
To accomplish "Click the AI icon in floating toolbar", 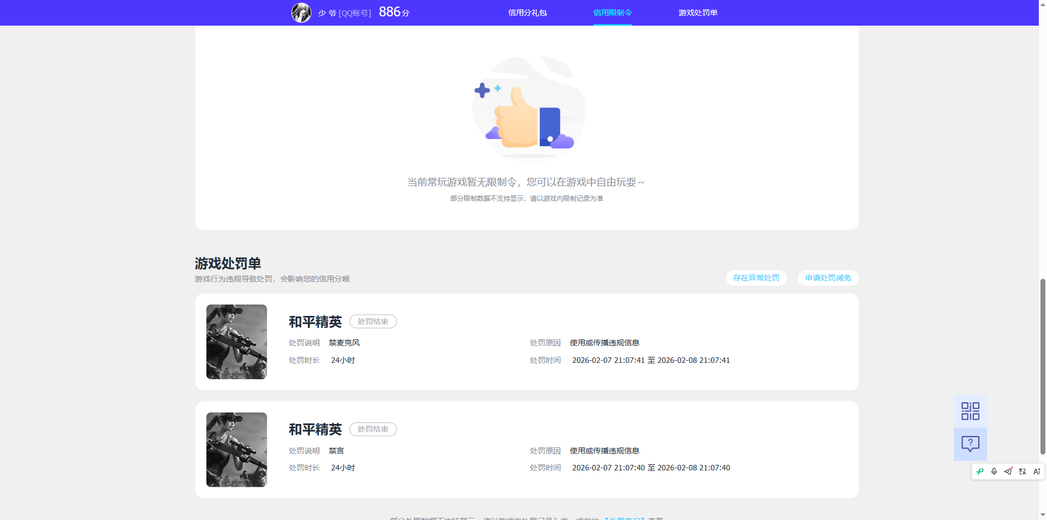I will tap(1037, 471).
